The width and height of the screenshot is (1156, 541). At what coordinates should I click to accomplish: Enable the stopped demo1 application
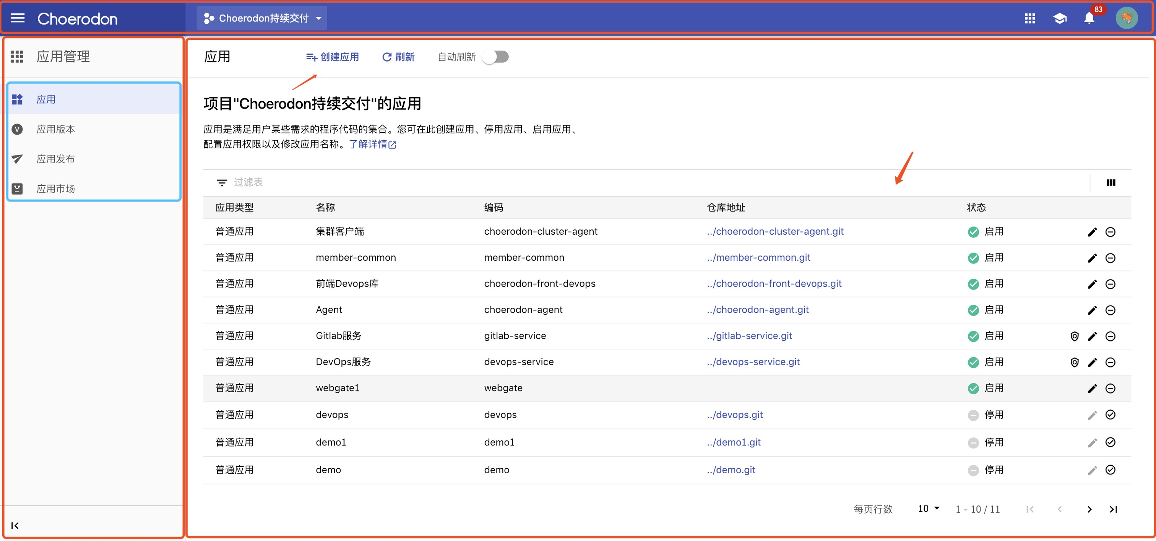(x=1110, y=442)
